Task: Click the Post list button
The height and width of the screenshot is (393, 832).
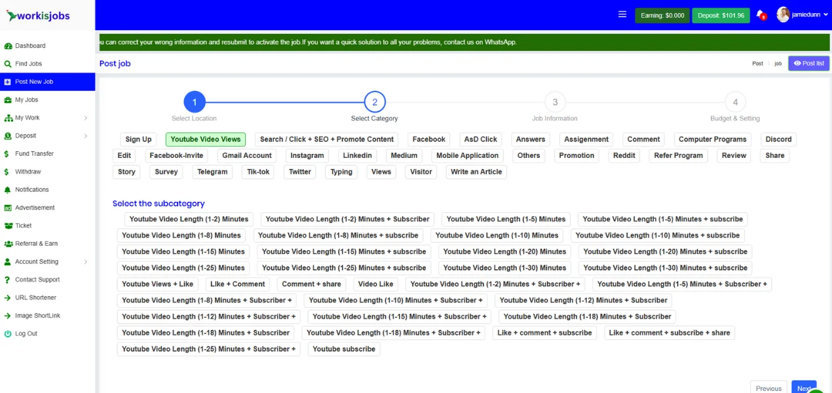Action: tap(808, 64)
